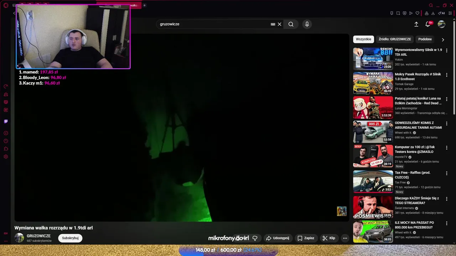Click the YouTube create upload icon

pyautogui.click(x=416, y=24)
